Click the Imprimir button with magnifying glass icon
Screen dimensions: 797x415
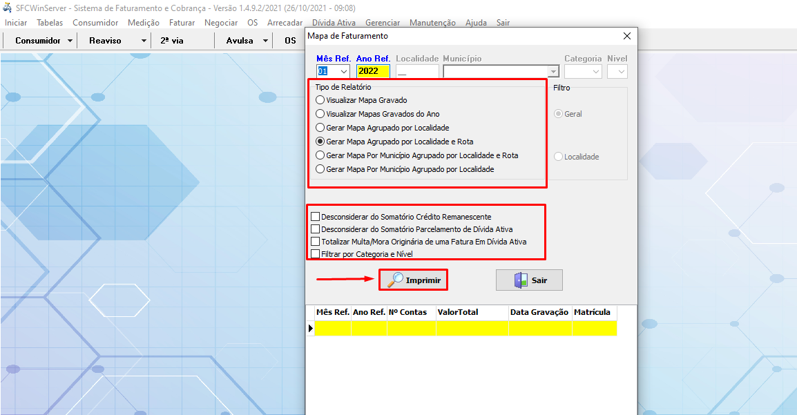pyautogui.click(x=413, y=280)
